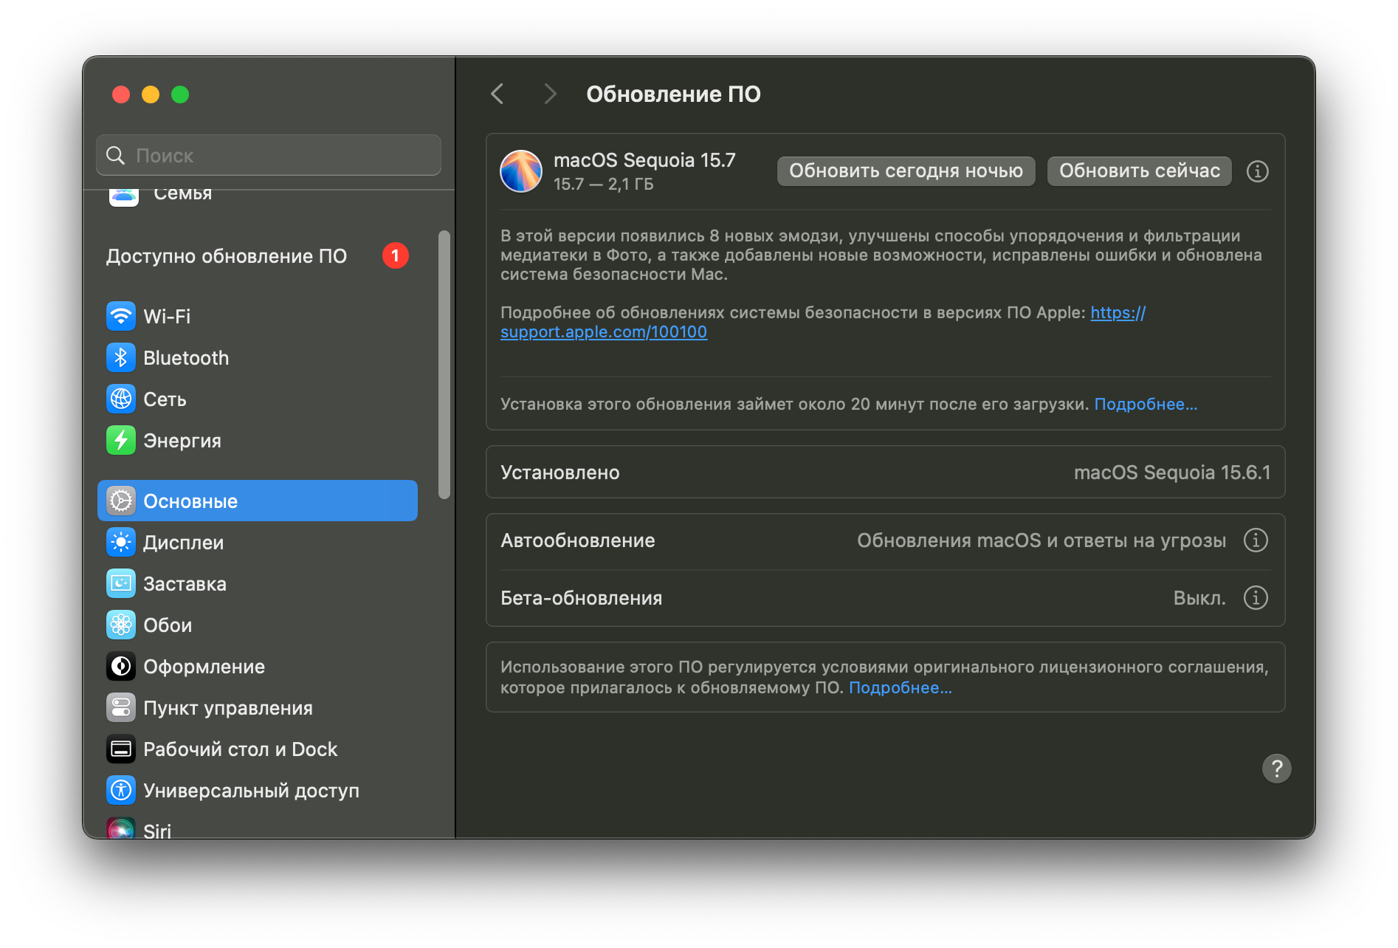
Task: Click the 15.7 — 2,1 ГБ size text
Action: tap(603, 184)
